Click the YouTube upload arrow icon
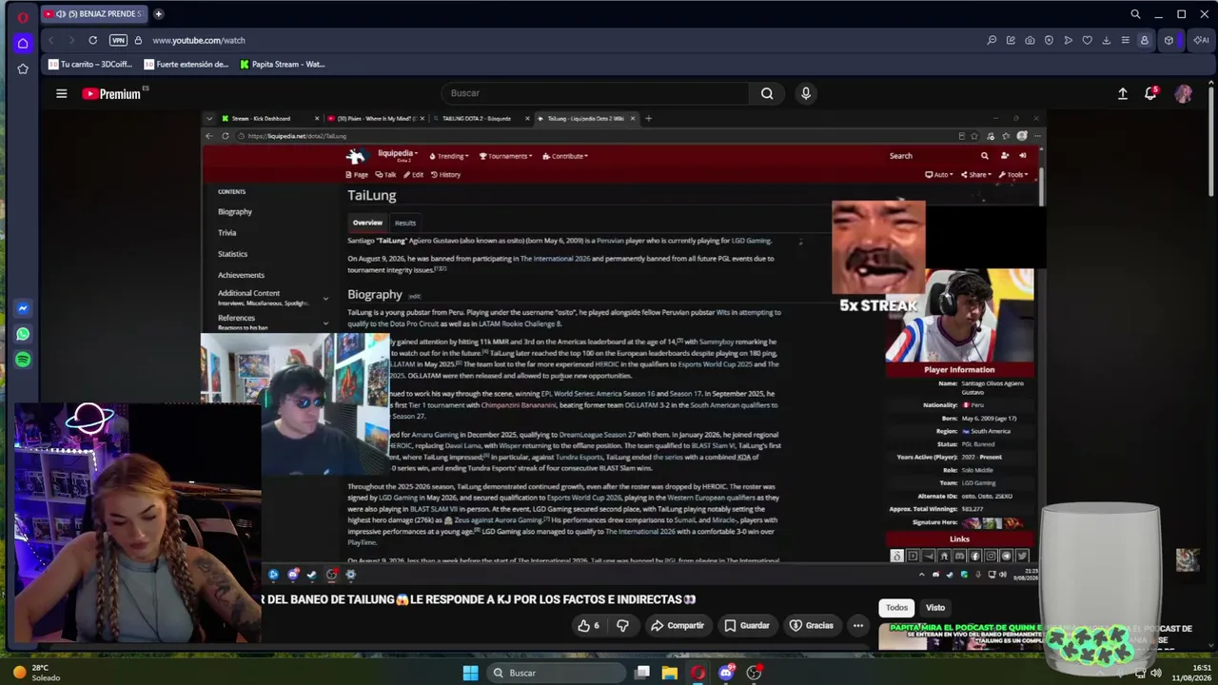Viewport: 1218px width, 685px height. (1123, 93)
